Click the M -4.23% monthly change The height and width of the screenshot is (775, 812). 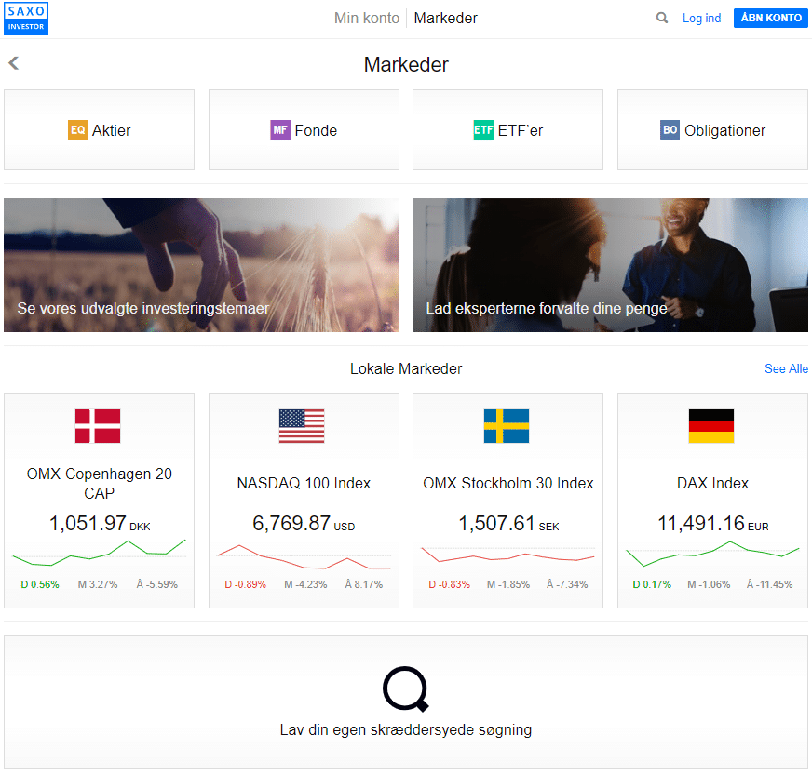tap(305, 584)
